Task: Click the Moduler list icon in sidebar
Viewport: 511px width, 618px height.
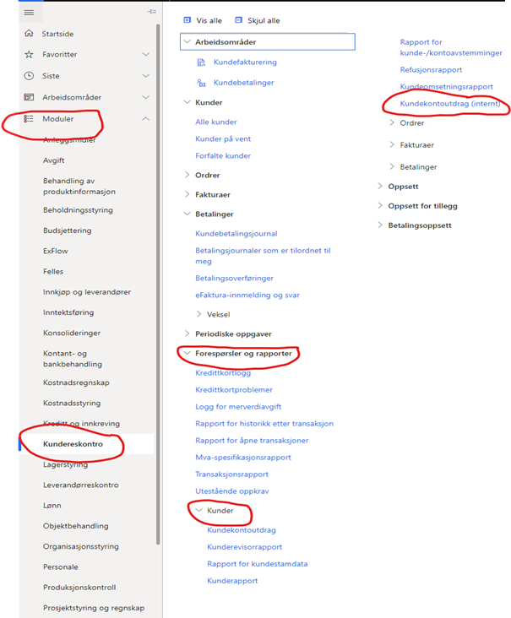Action: pos(29,119)
